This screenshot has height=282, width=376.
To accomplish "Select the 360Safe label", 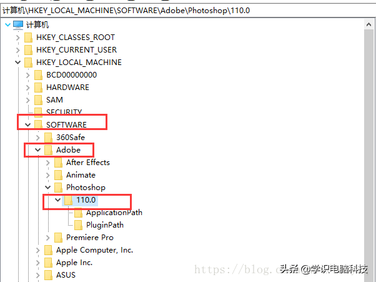I will tap(71, 138).
